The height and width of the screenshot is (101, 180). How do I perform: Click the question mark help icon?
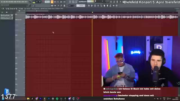pyautogui.click(x=120, y=2)
